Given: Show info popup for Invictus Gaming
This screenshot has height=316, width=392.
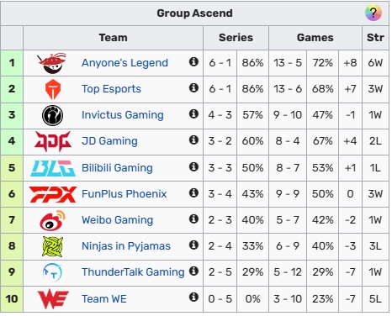Looking at the screenshot, I should 193,113.
